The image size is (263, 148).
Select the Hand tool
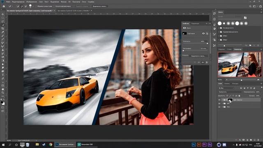(3, 89)
